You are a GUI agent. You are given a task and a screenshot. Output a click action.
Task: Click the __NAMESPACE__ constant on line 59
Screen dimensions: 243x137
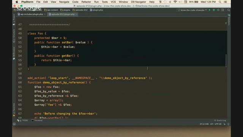point(83,78)
